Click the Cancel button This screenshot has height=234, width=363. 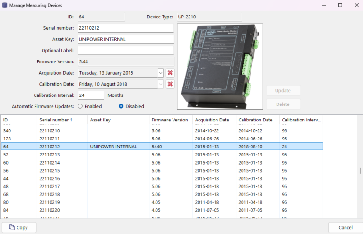coord(346,227)
